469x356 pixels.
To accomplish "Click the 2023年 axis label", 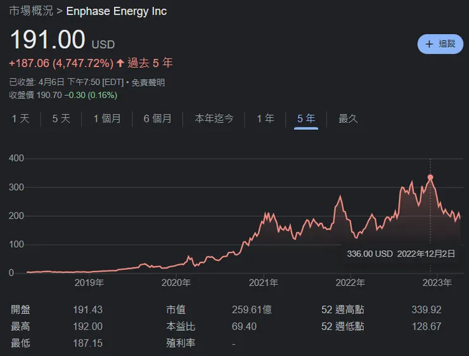I will pyautogui.click(x=437, y=283).
